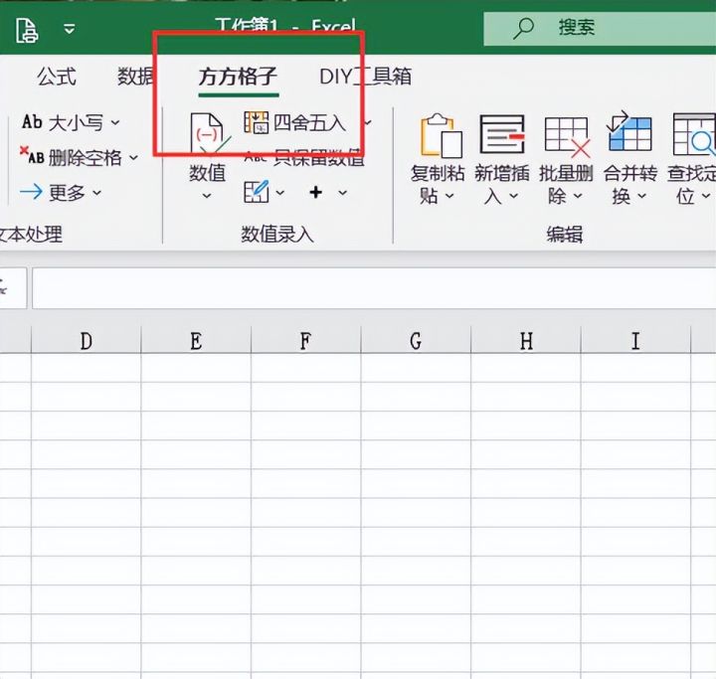The image size is (716, 679).
Task: Click the 四舍五入 label
Action: 309,123
